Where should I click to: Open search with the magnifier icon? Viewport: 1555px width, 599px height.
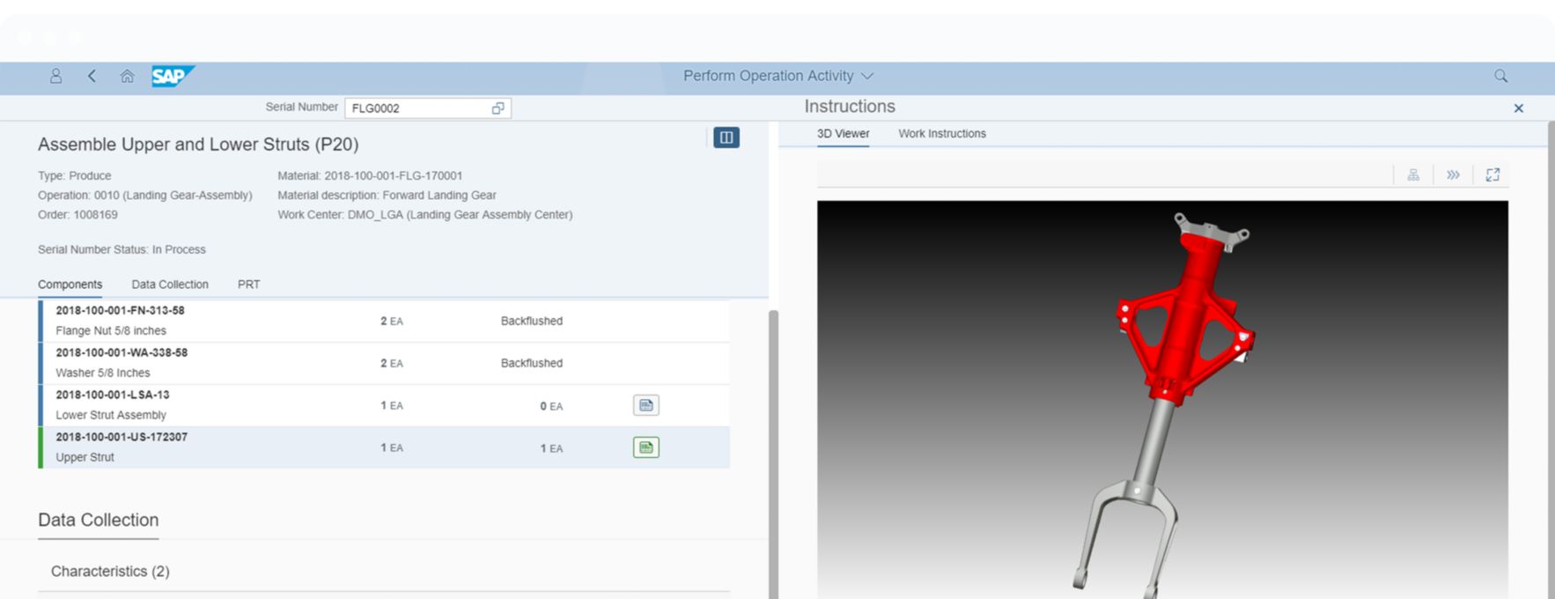tap(1500, 77)
